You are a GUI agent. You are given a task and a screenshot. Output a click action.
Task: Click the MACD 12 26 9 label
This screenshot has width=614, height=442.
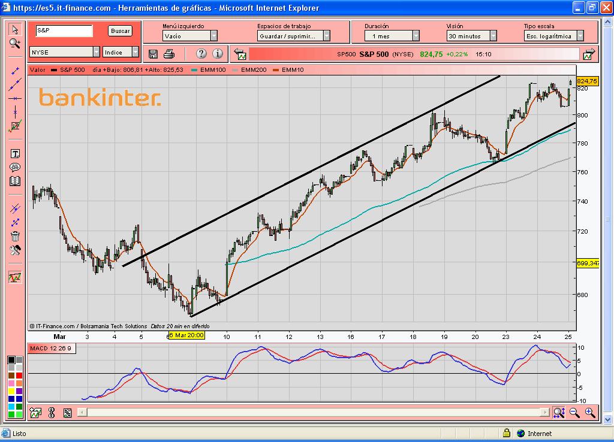pyautogui.click(x=51, y=349)
